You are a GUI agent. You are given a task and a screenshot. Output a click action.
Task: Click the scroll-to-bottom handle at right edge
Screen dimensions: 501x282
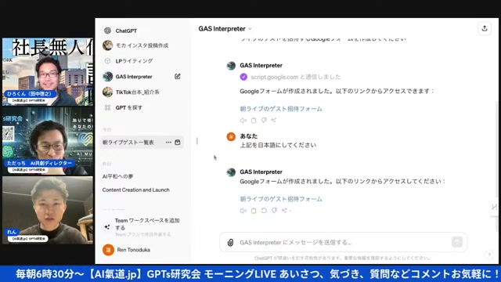tap(494, 207)
